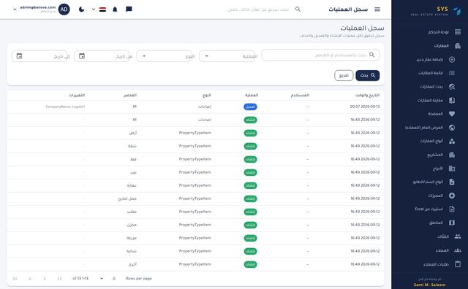This screenshot has width=468, height=289.
Task: Open المفضلة heart icon
Action: pos(452,114)
